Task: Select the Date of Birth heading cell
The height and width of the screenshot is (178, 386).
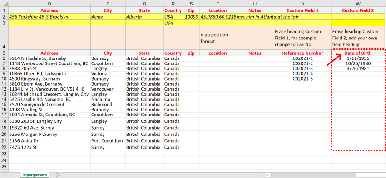Action: [358, 53]
